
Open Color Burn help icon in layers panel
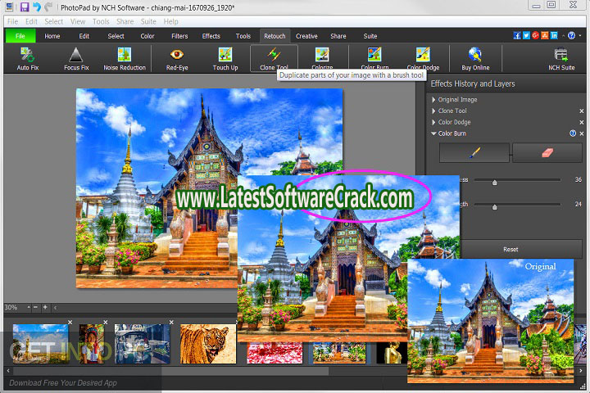(x=573, y=133)
